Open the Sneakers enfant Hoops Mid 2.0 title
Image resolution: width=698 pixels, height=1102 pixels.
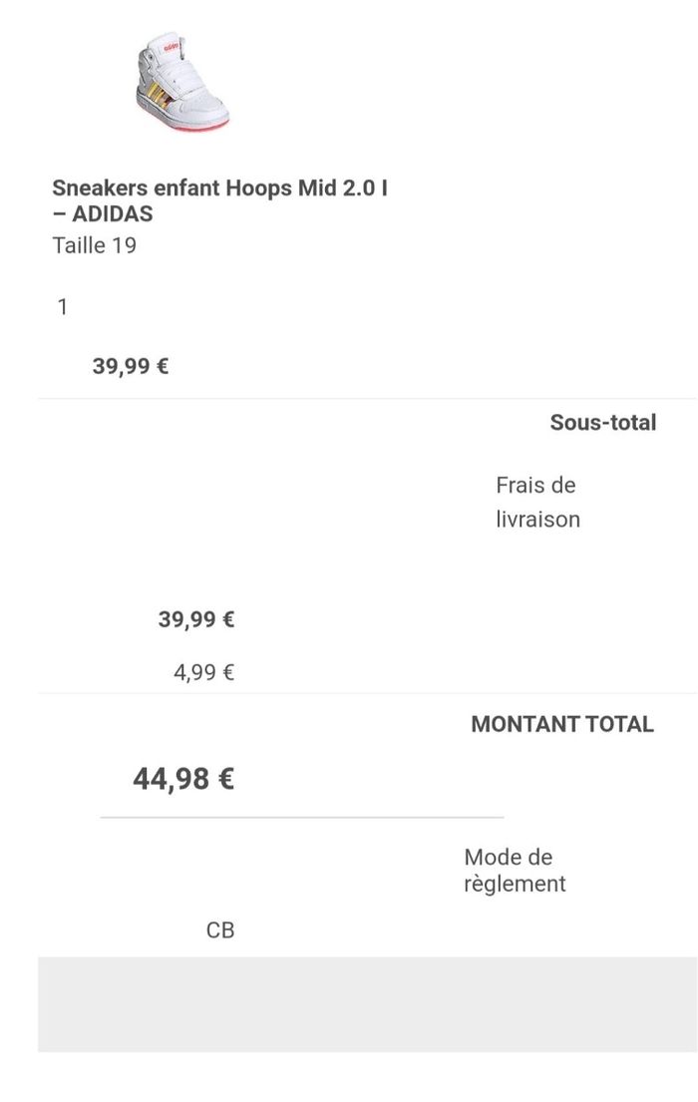[219, 200]
